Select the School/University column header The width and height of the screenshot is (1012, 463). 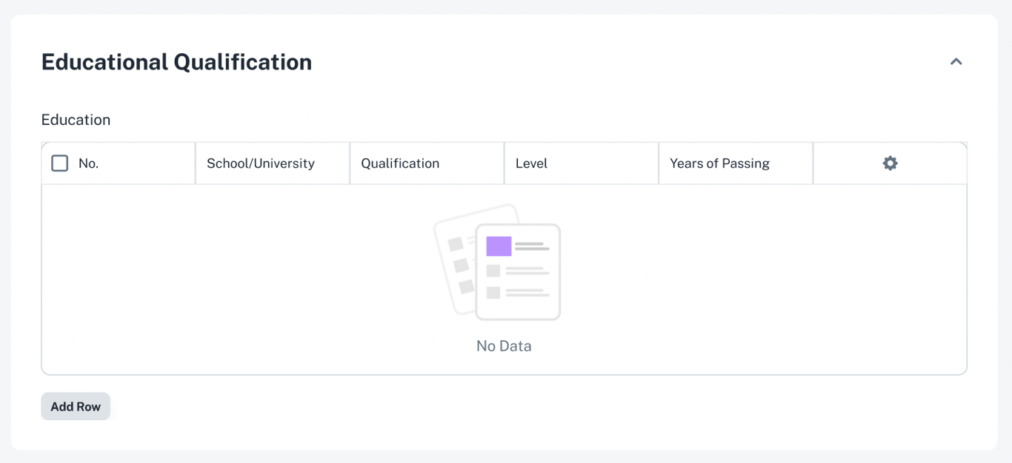pos(261,163)
